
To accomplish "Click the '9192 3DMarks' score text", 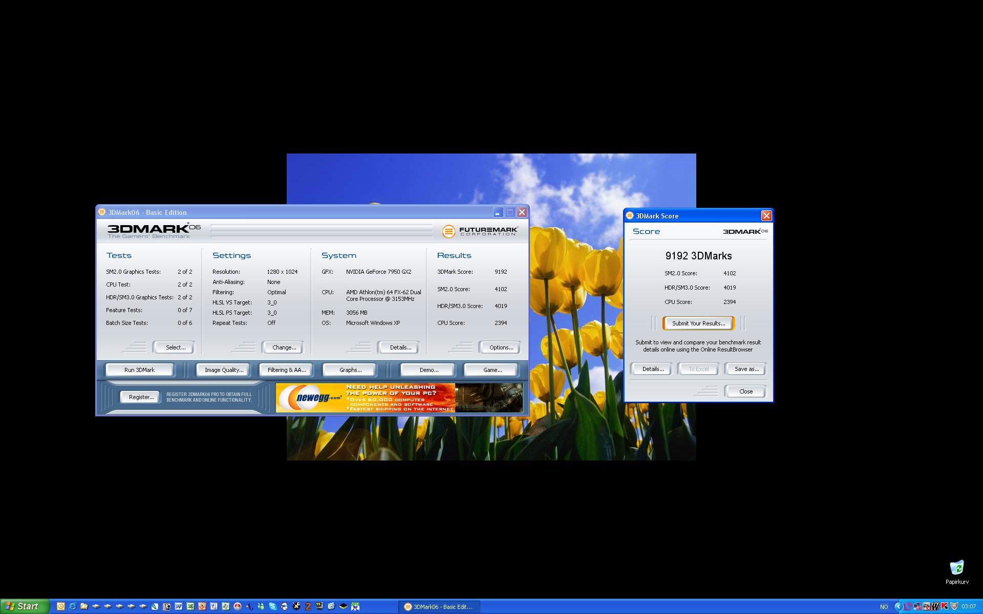I will click(x=698, y=256).
